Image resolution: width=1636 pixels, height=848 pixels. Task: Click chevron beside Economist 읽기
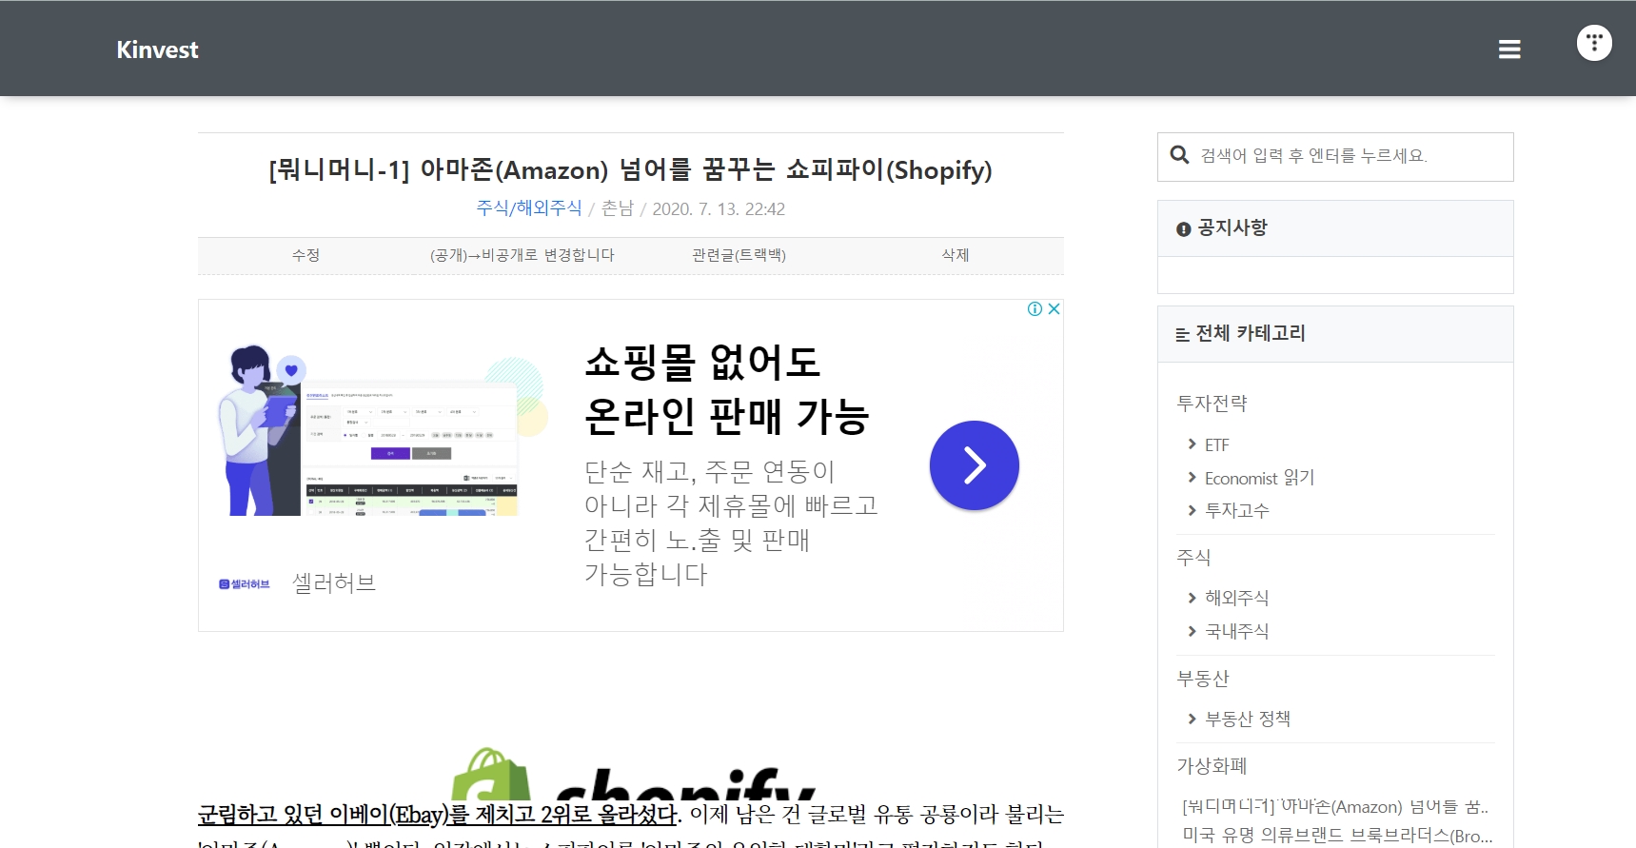click(1192, 478)
